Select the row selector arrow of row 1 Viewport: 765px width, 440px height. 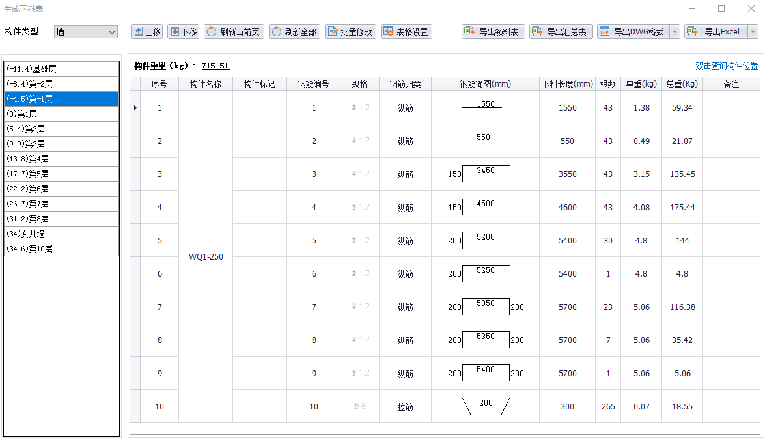pyautogui.click(x=135, y=107)
